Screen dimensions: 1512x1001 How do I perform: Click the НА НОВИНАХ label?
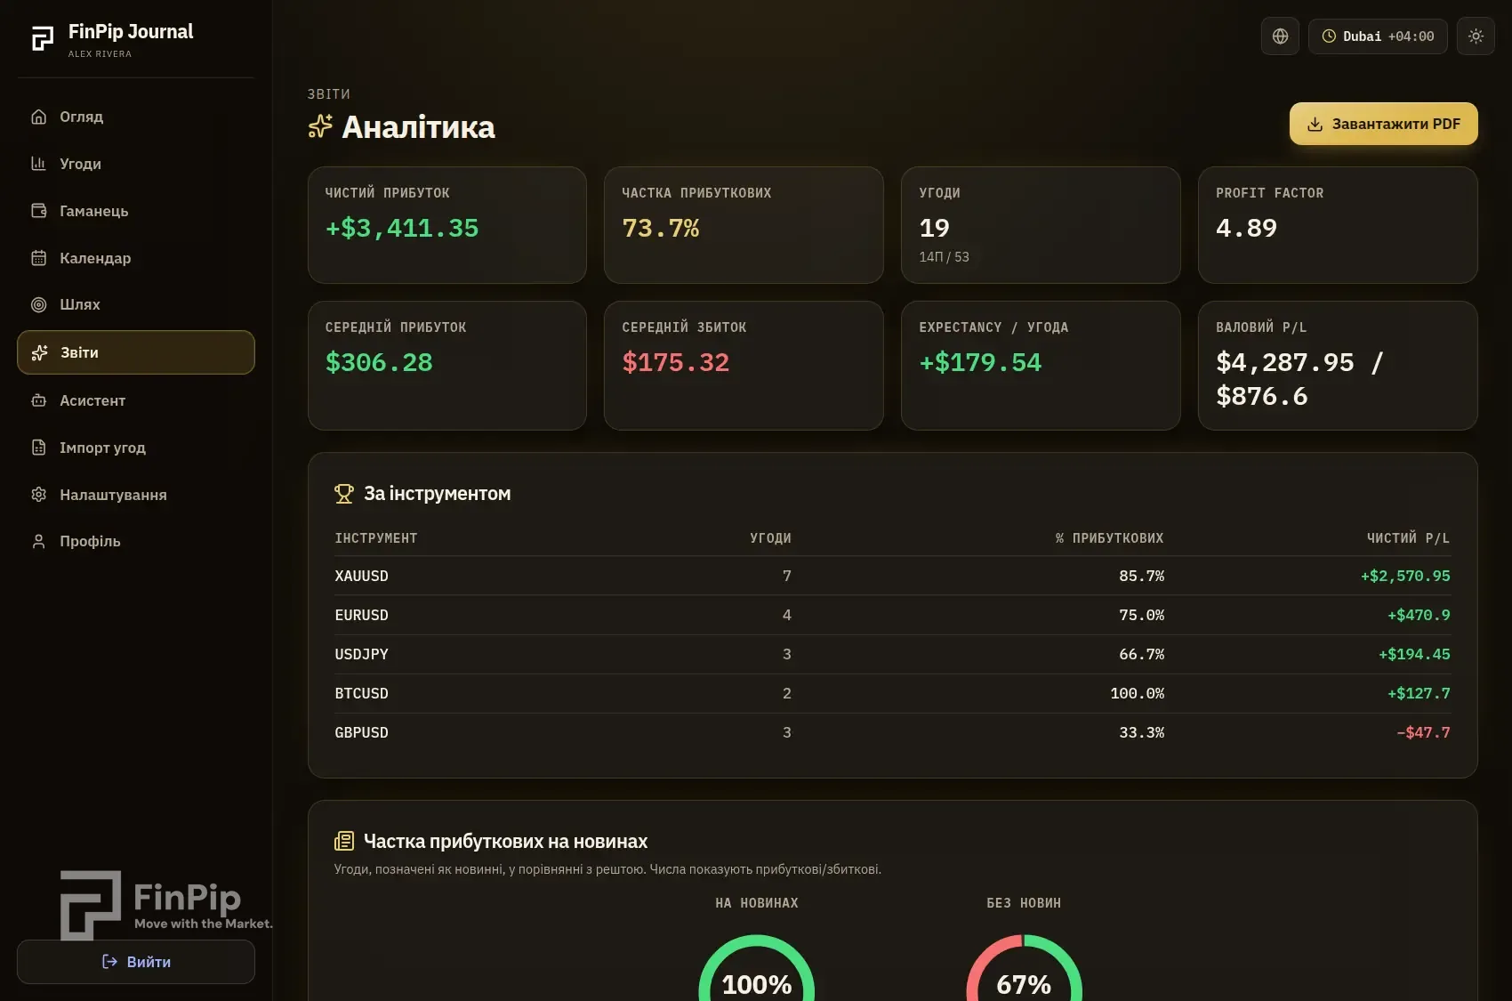click(x=757, y=903)
